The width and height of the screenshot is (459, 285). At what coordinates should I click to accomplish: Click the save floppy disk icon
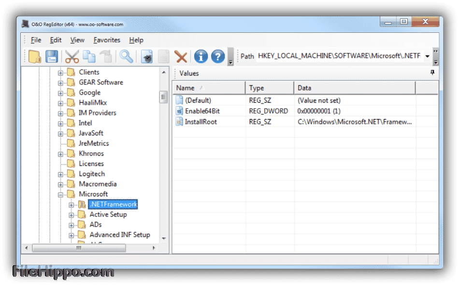[x=52, y=56]
